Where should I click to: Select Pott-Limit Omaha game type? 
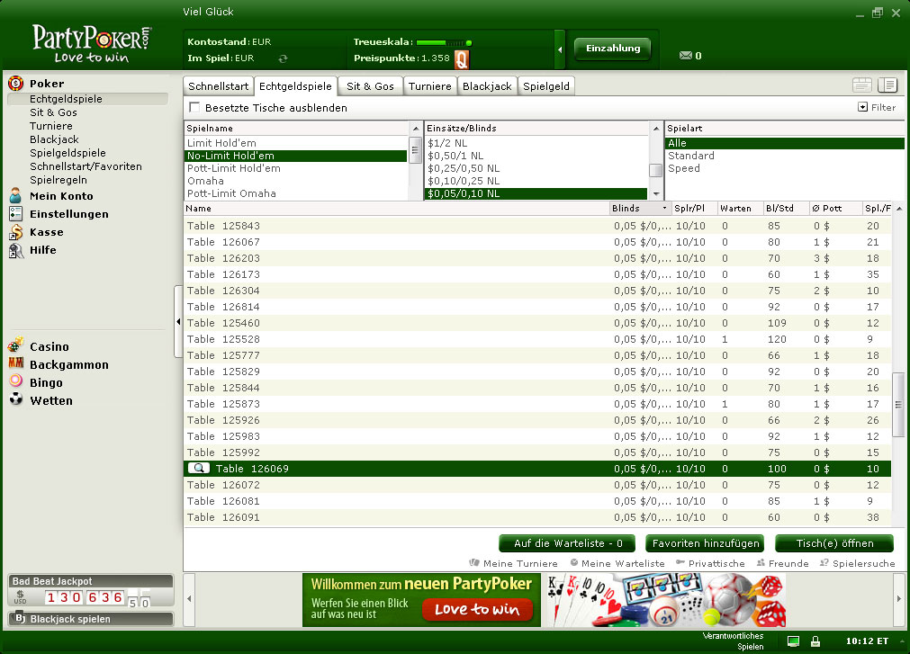click(x=296, y=193)
